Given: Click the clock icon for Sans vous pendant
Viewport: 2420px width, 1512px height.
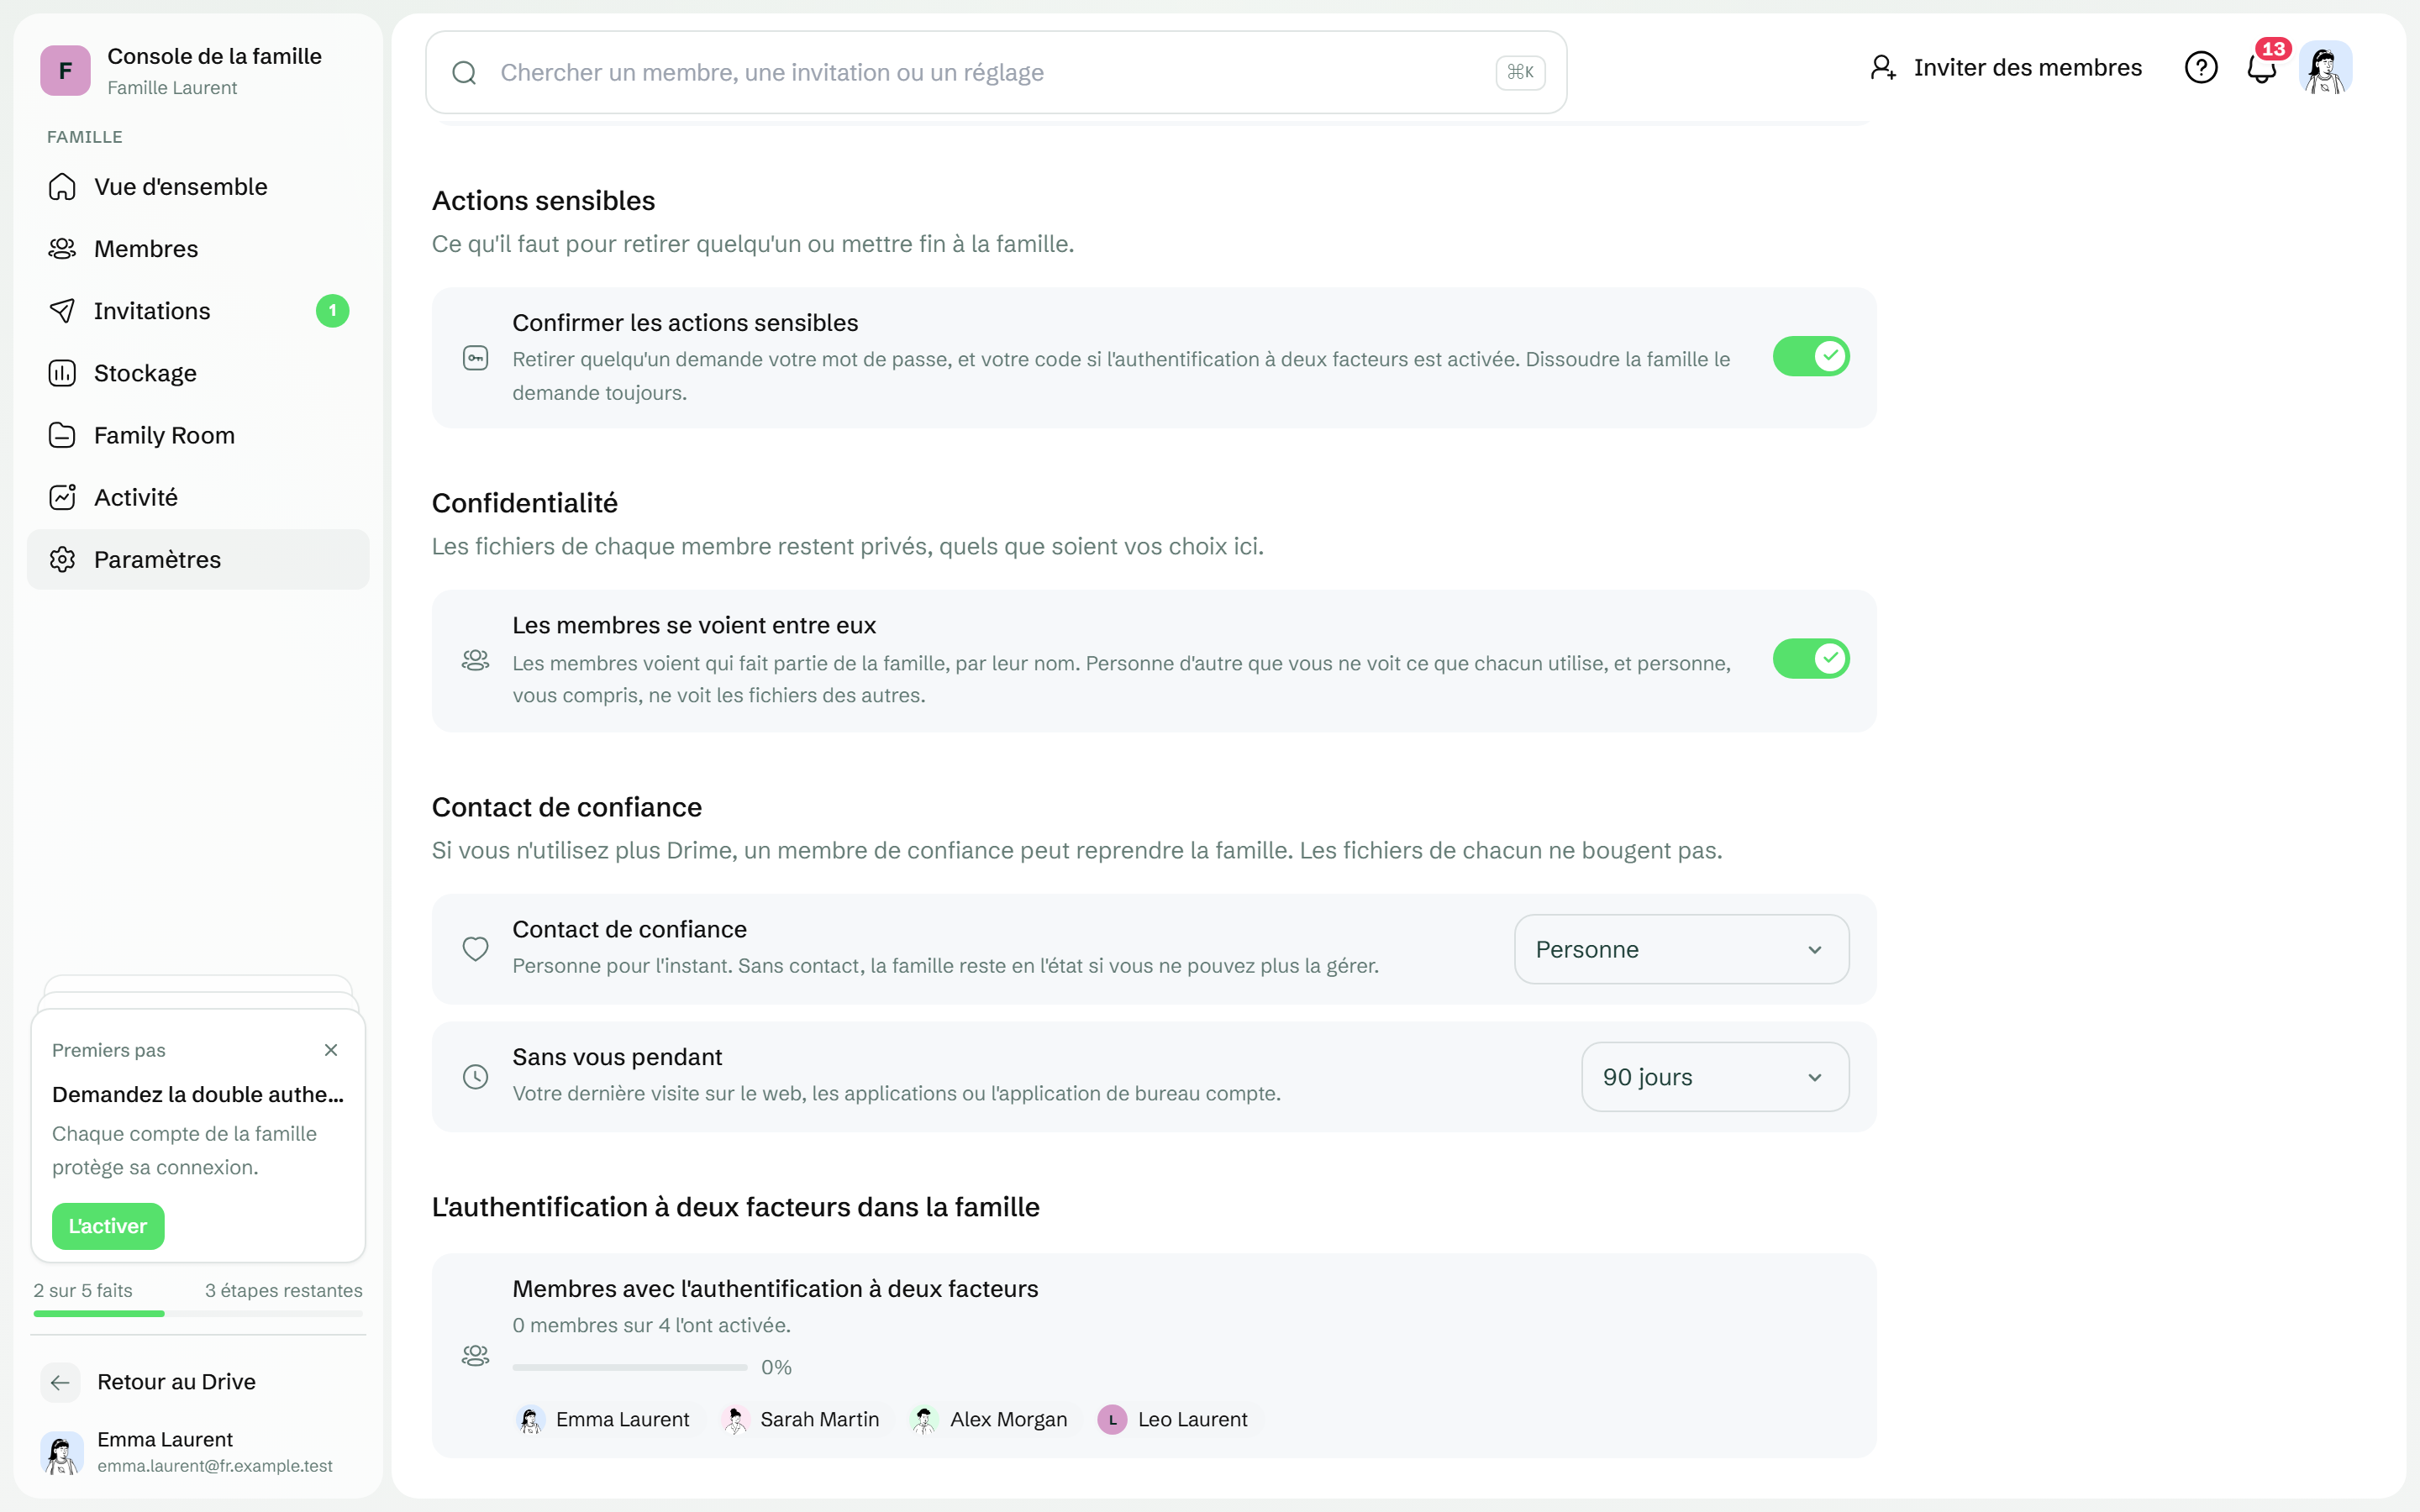Looking at the screenshot, I should point(476,1077).
